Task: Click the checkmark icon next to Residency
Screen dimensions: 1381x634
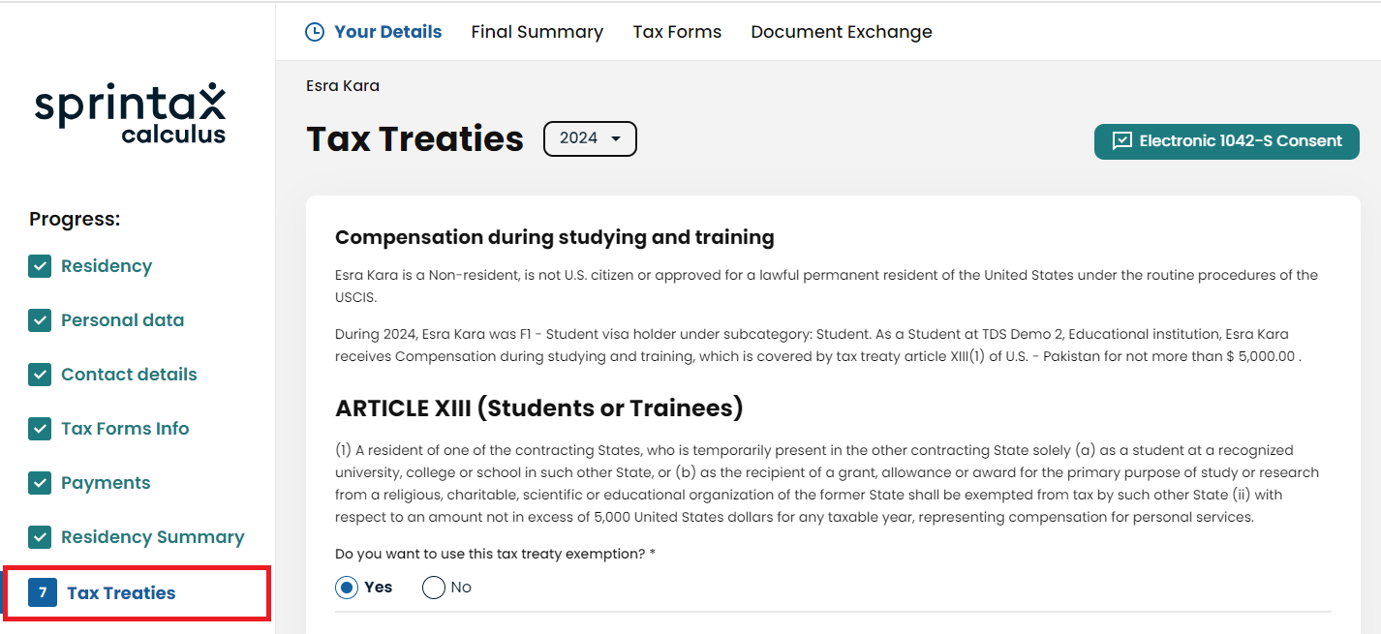Action: coord(40,266)
